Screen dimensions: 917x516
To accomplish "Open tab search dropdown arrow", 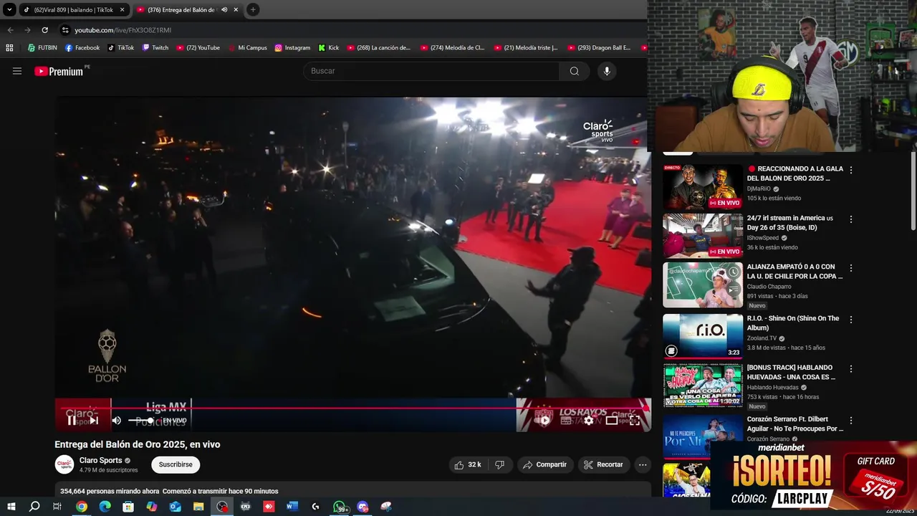I will (9, 10).
